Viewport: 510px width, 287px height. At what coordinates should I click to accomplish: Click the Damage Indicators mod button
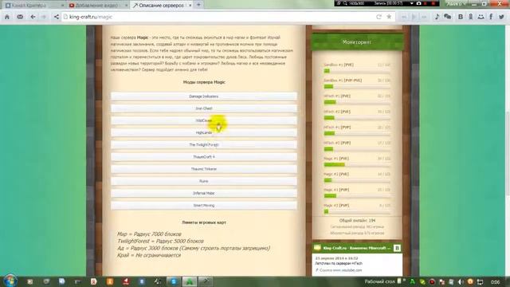[204, 96]
